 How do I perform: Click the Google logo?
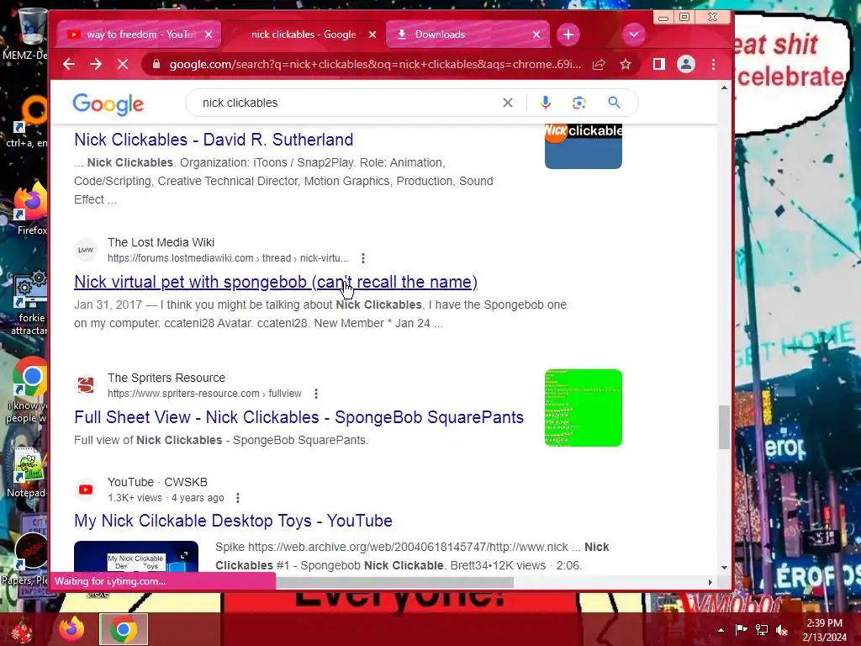(x=108, y=103)
